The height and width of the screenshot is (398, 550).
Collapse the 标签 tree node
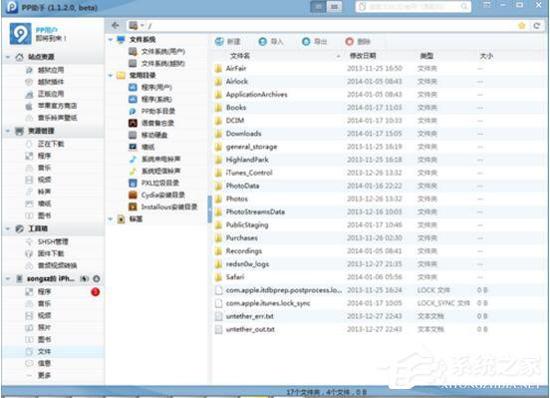coord(111,218)
